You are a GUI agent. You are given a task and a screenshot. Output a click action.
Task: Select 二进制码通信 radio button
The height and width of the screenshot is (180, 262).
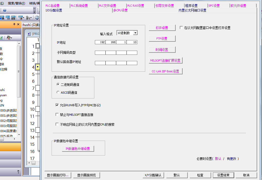click(58, 84)
